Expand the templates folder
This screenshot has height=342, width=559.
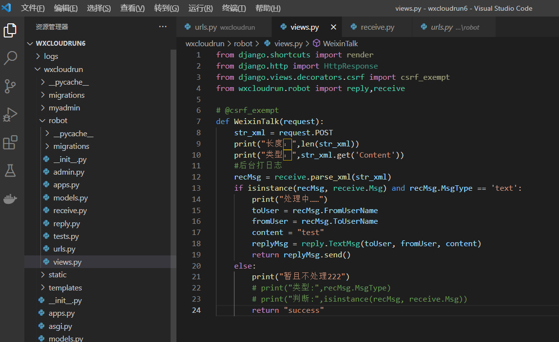(x=43, y=288)
